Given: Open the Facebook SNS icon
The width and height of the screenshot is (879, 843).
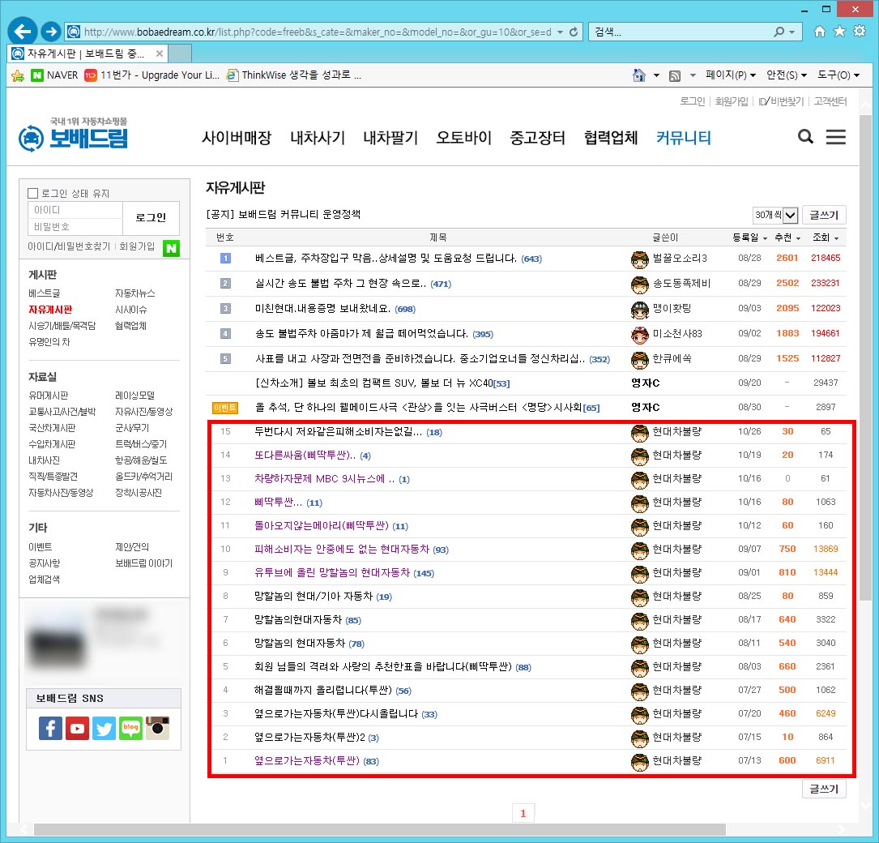Looking at the screenshot, I should (50, 728).
